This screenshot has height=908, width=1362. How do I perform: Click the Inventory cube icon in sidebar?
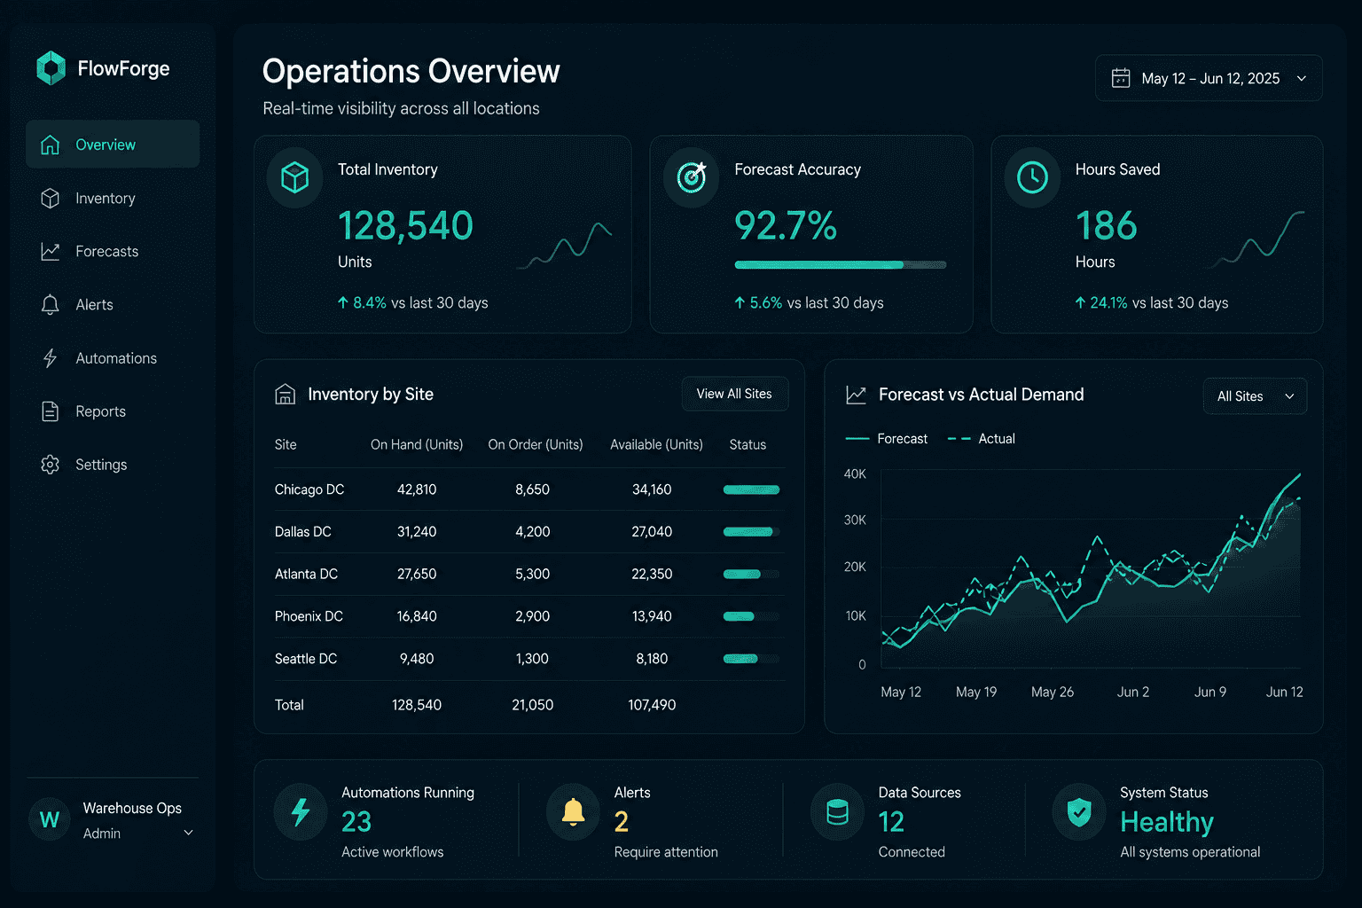point(51,198)
